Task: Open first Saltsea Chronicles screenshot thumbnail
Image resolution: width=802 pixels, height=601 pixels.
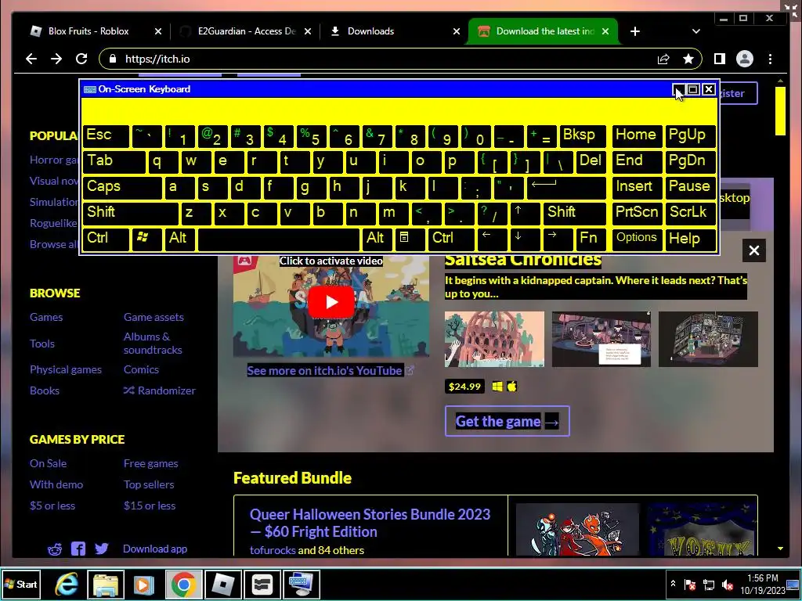Action: pyautogui.click(x=494, y=339)
